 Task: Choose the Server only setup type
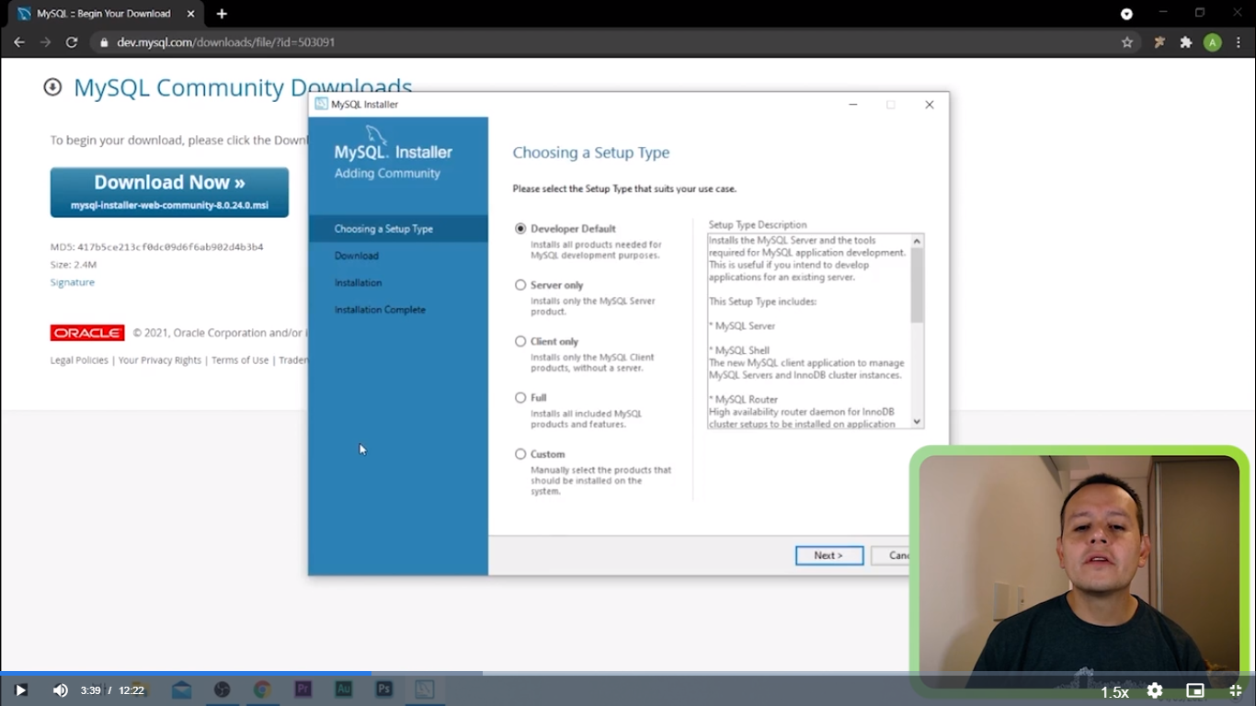(520, 285)
